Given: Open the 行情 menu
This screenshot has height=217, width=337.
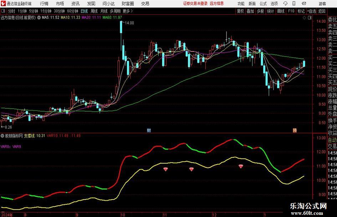Looking at the screenshot, I should click(x=44, y=4).
